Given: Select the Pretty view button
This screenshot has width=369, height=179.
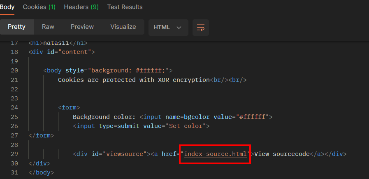Looking at the screenshot, I should click(16, 27).
